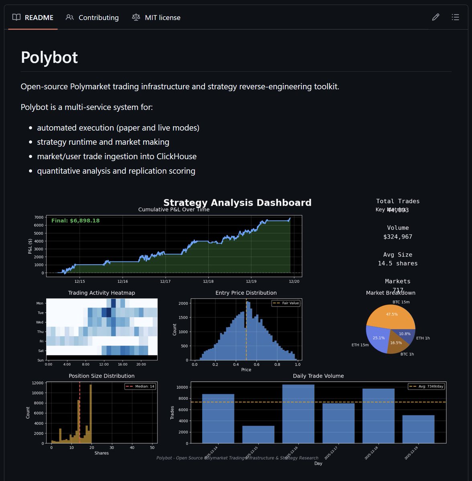Click the 'Avg: 7349/day' legend

[426, 386]
